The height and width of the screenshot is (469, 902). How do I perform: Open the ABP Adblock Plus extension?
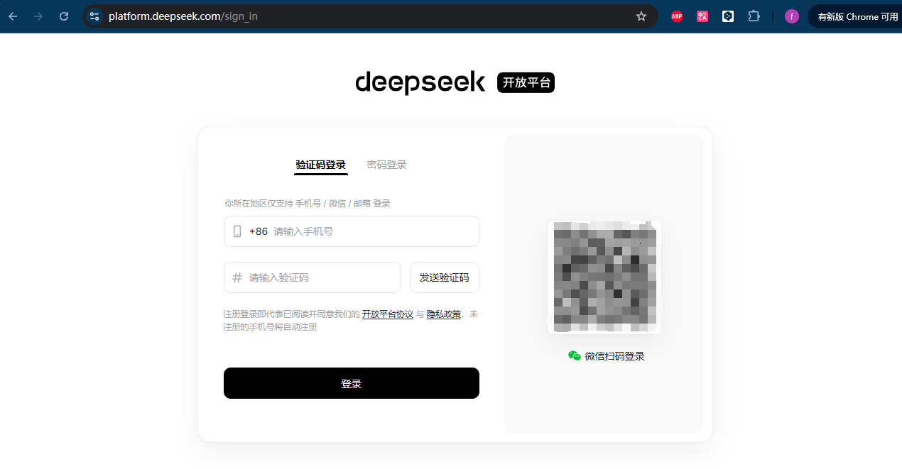(x=677, y=16)
